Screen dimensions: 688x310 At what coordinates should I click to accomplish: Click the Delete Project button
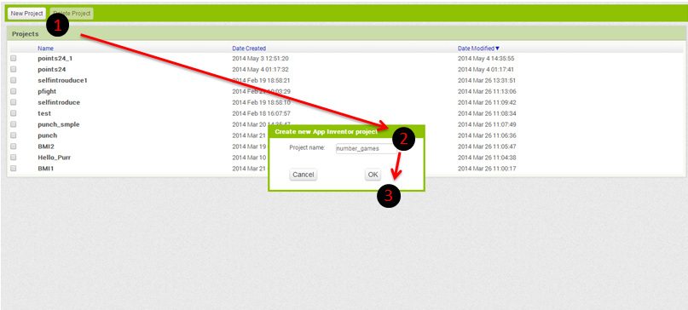(x=72, y=14)
